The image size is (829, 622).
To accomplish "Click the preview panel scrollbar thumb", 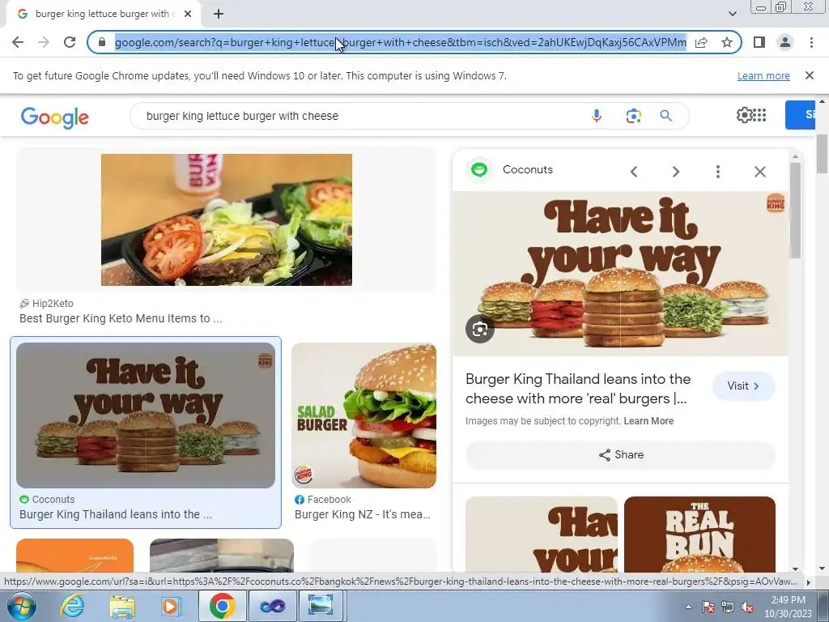I will pos(795,211).
